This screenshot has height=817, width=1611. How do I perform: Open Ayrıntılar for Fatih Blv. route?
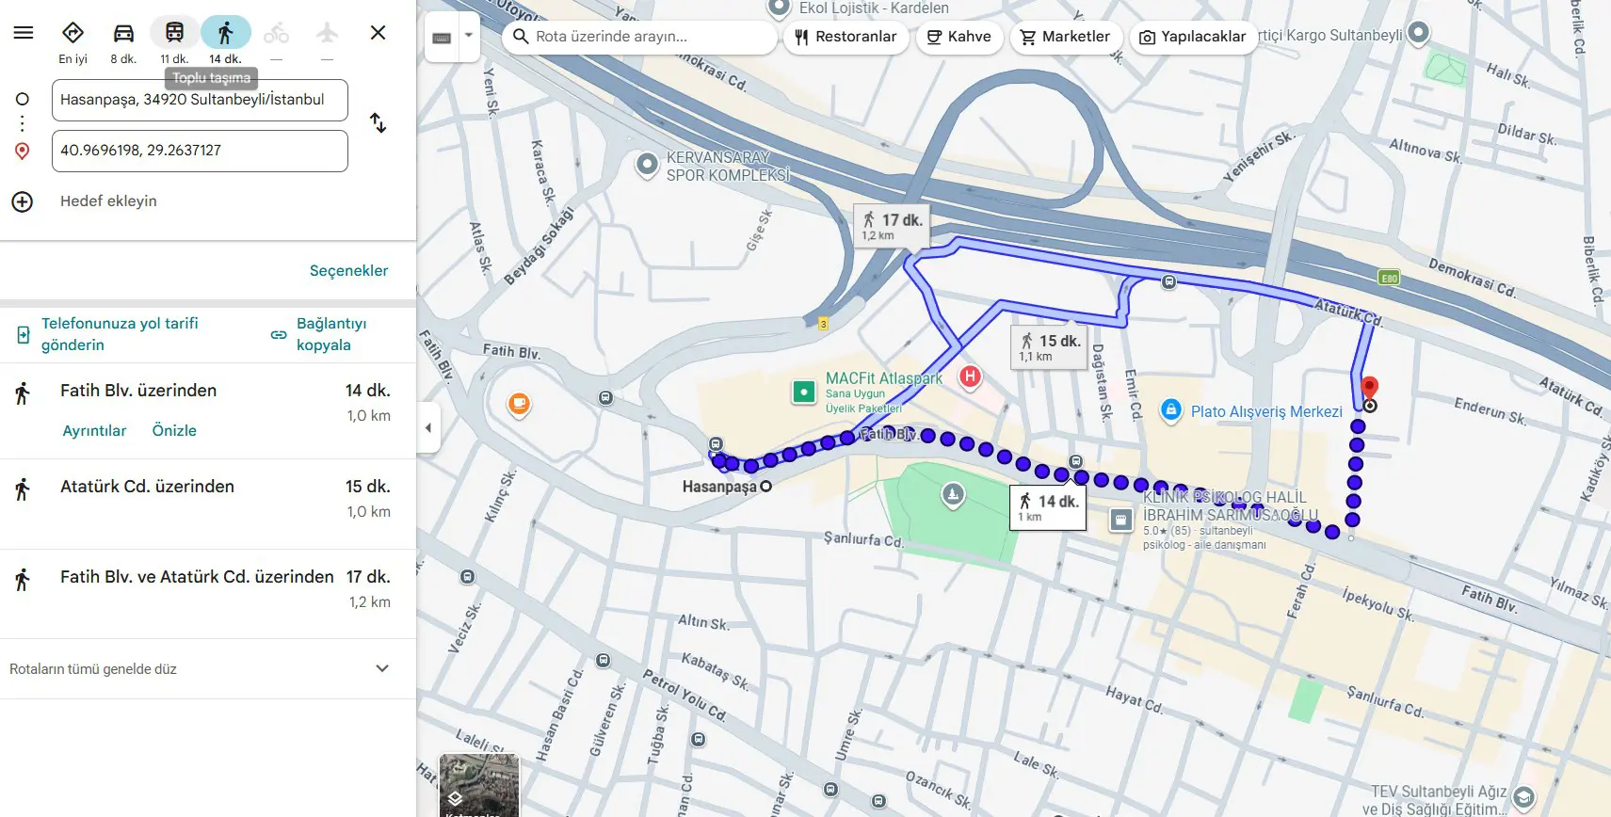pos(94,431)
